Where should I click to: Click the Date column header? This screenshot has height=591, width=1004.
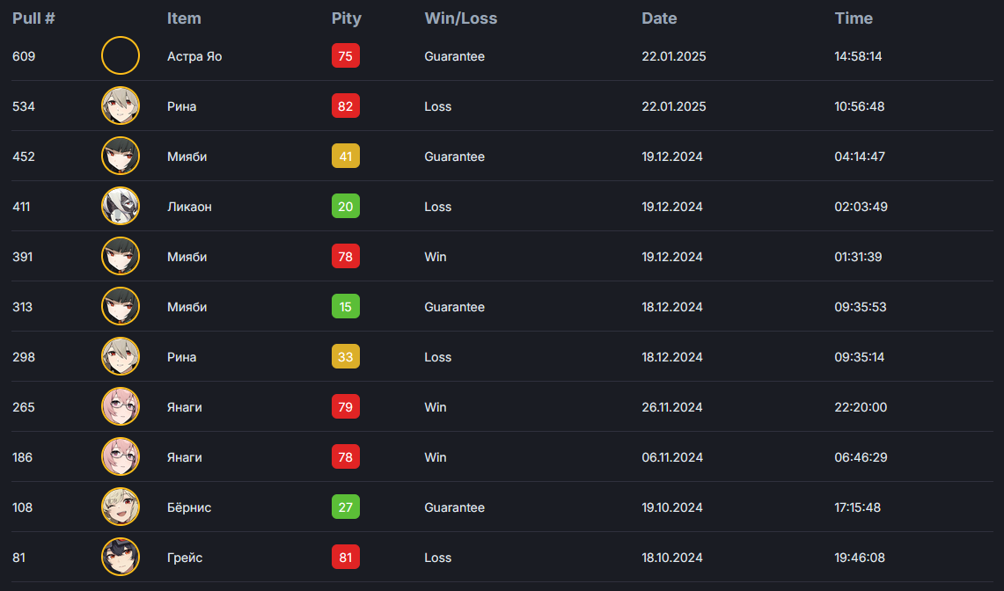[660, 18]
